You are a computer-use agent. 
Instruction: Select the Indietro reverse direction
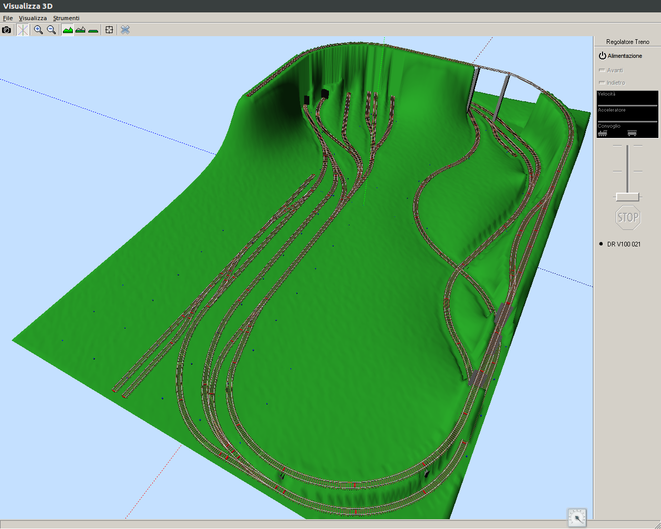click(x=612, y=83)
